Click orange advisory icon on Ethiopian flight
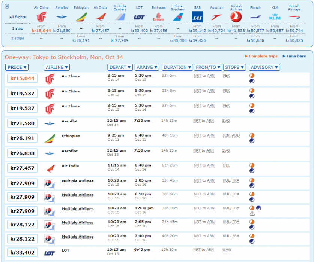Image resolution: width=314 pixels, height=262 pixels. (x=252, y=135)
